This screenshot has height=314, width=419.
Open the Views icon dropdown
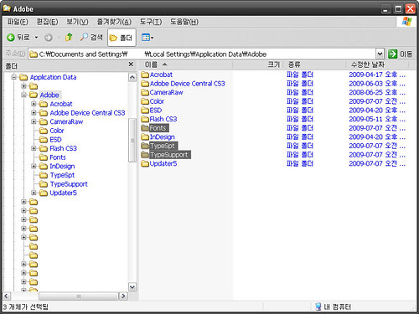click(147, 38)
